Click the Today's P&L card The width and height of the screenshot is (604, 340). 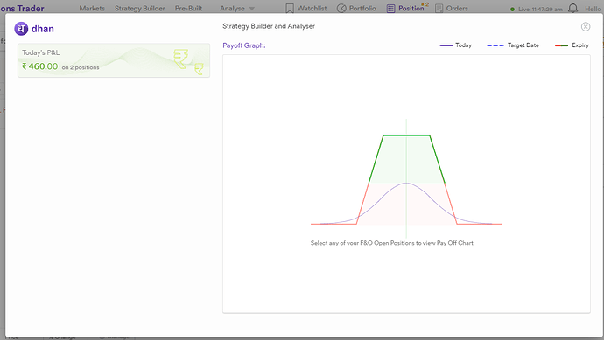(x=114, y=60)
